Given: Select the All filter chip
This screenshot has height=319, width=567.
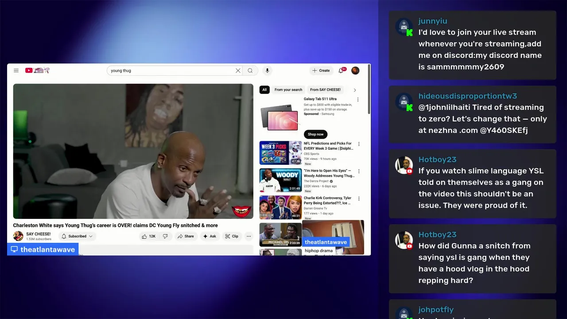Looking at the screenshot, I should tap(264, 90).
